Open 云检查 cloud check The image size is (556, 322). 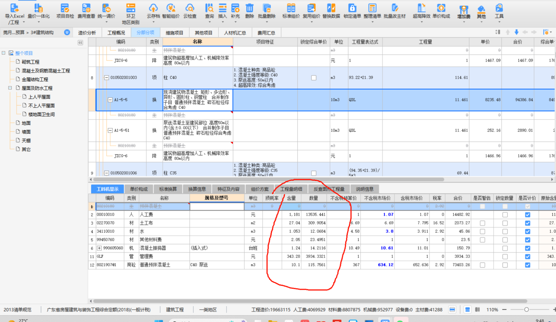[190, 11]
